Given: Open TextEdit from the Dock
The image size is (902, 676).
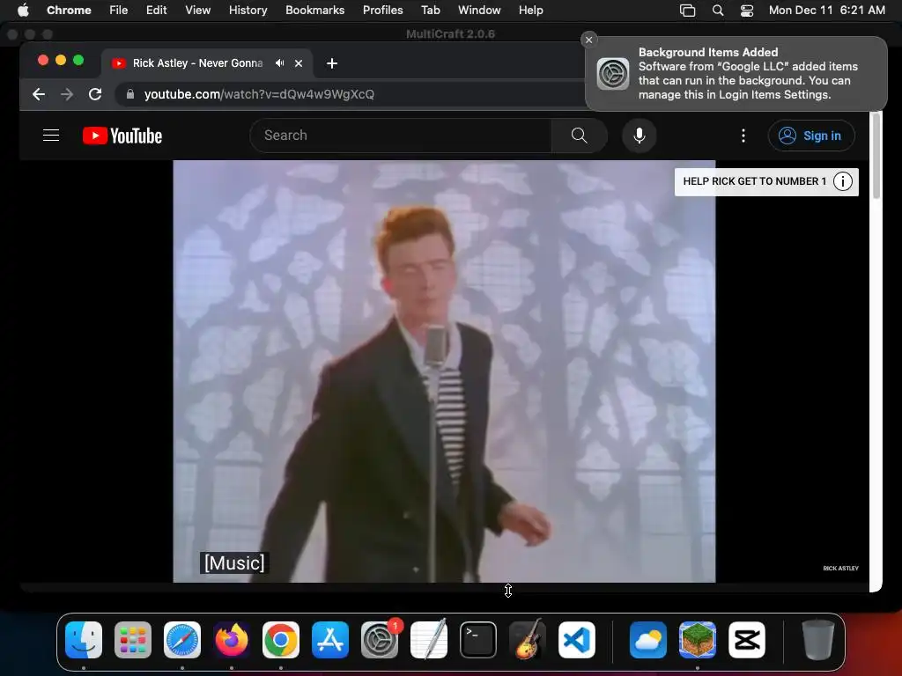Looking at the screenshot, I should 429,640.
